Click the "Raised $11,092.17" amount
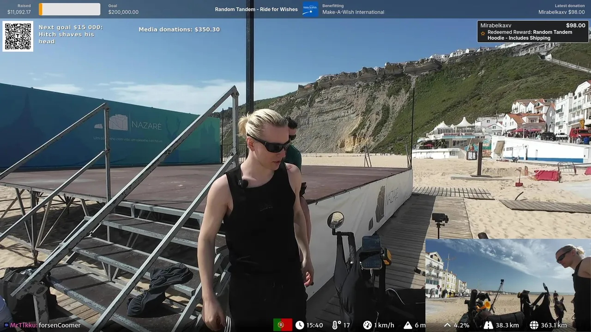This screenshot has height=332, width=591. click(19, 9)
